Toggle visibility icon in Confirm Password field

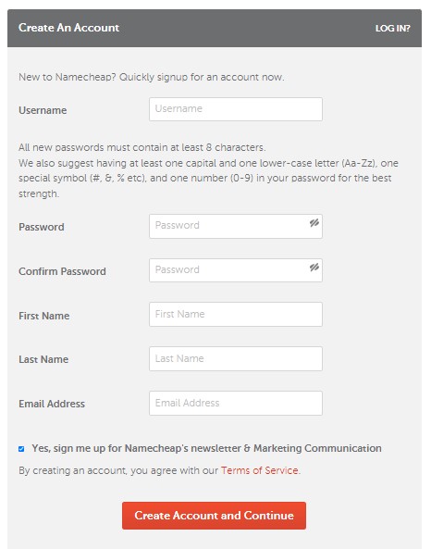(x=314, y=268)
